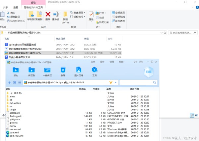Switch to large icons view in Explorer status bar
The width and height of the screenshot is (199, 141).
tap(196, 115)
